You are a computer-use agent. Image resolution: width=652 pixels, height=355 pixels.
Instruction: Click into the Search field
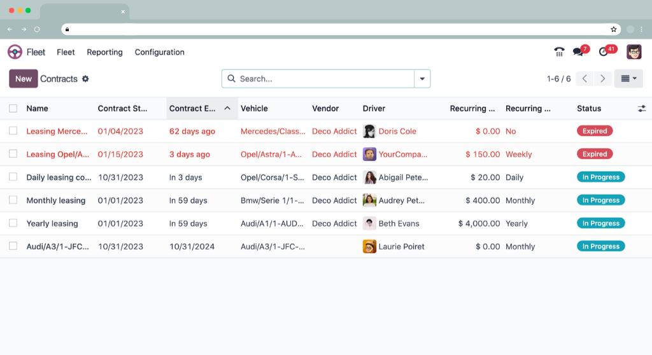tap(325, 79)
